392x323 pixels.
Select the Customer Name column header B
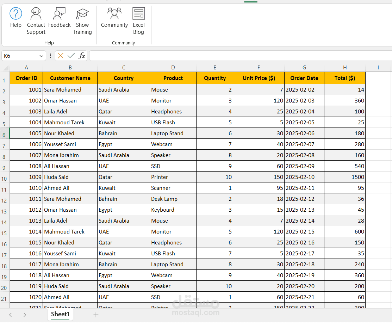coord(70,67)
